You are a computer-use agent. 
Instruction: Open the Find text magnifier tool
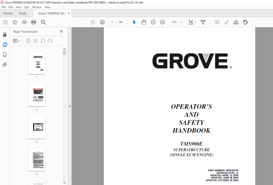click(x=43, y=22)
